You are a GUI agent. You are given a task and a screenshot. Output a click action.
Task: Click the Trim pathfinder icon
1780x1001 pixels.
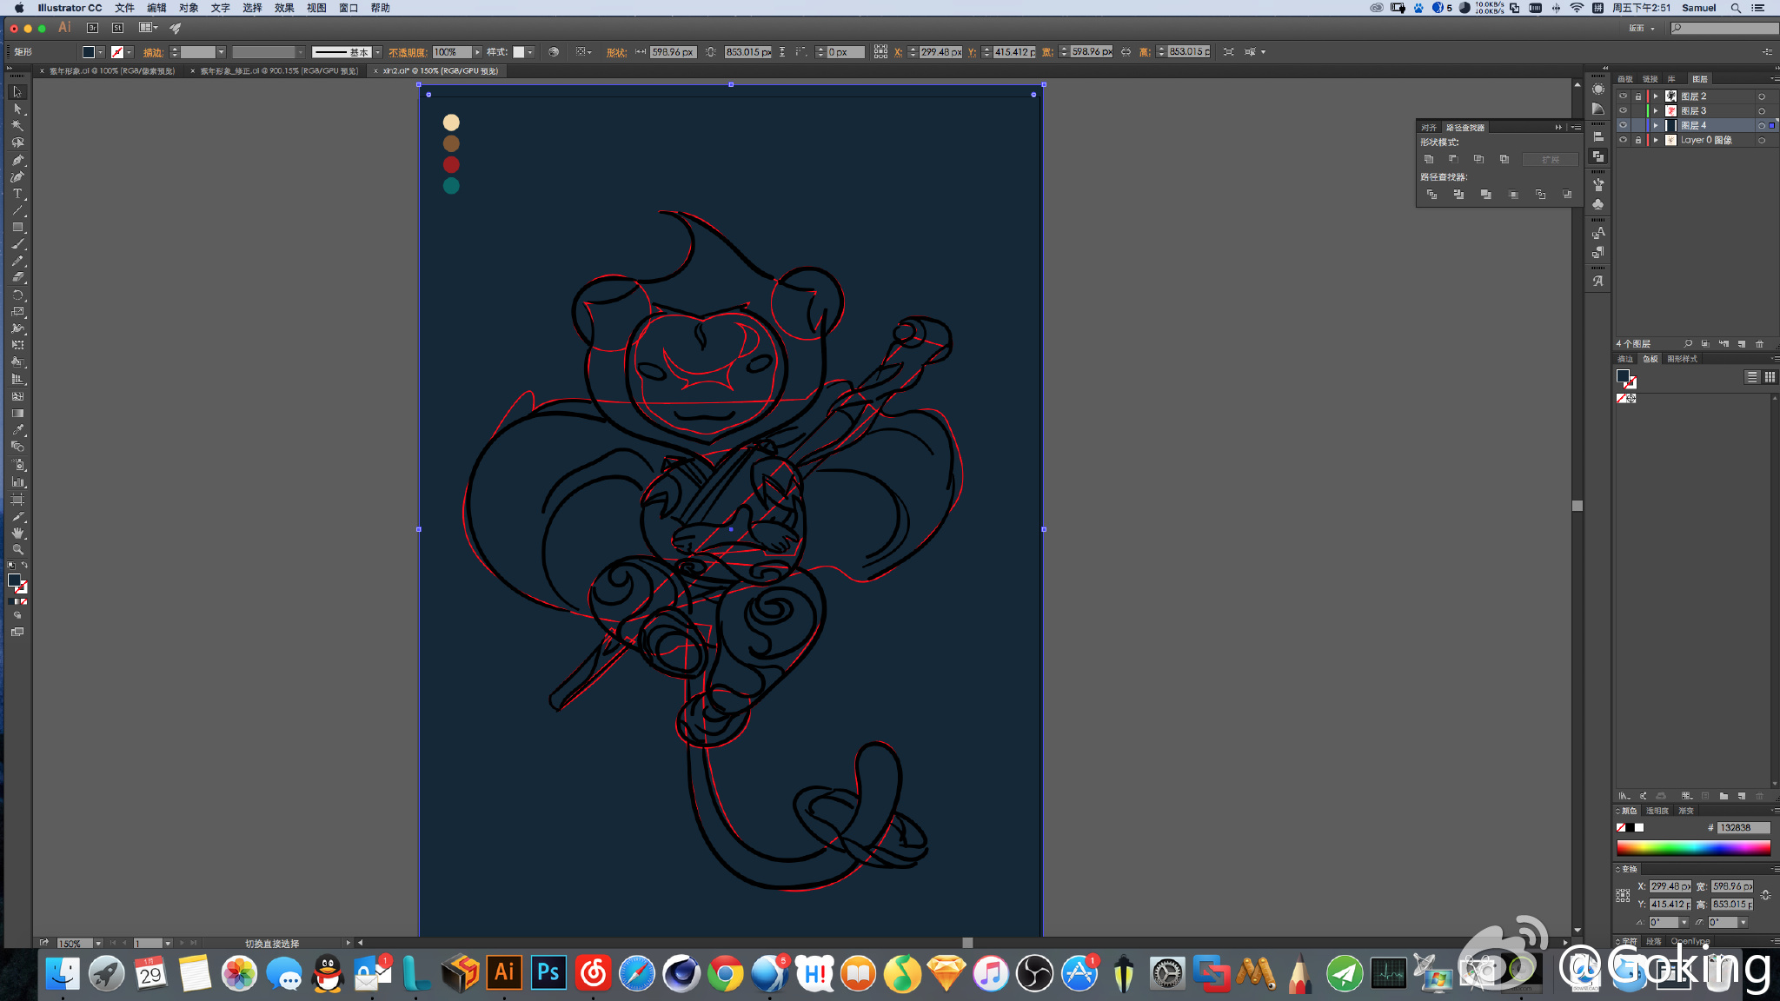(x=1458, y=195)
